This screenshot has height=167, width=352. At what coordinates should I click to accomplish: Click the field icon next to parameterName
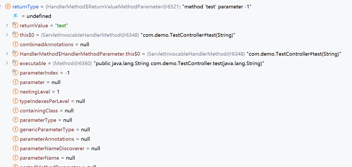pyautogui.click(x=15, y=158)
